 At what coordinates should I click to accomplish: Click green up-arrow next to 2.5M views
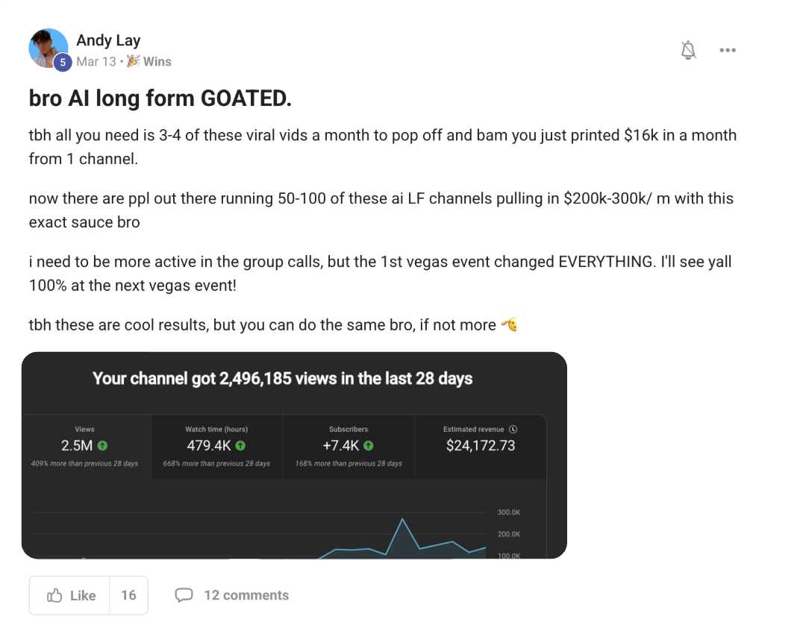[102, 446]
